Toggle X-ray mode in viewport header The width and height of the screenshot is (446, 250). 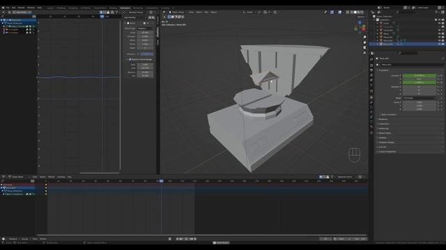point(348,12)
